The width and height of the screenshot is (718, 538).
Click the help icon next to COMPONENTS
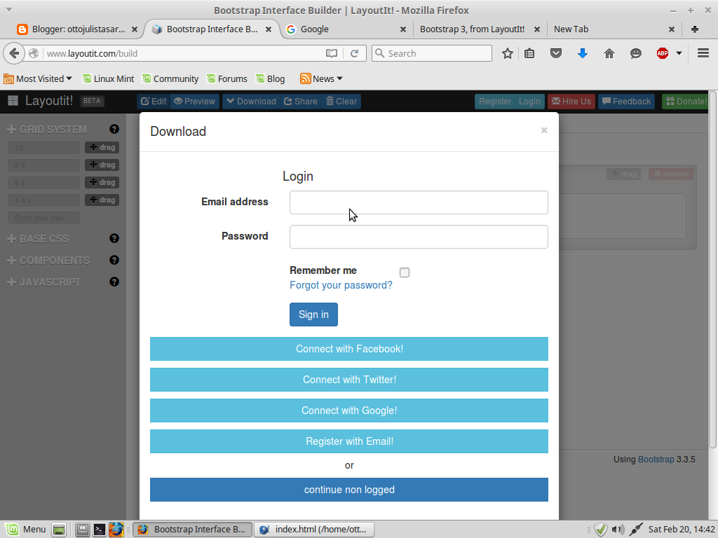point(114,260)
